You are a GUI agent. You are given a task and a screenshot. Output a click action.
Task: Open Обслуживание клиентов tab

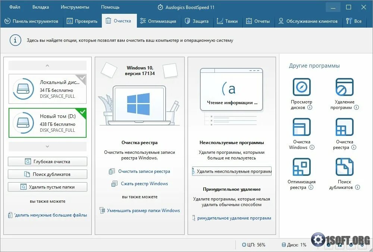(308, 21)
